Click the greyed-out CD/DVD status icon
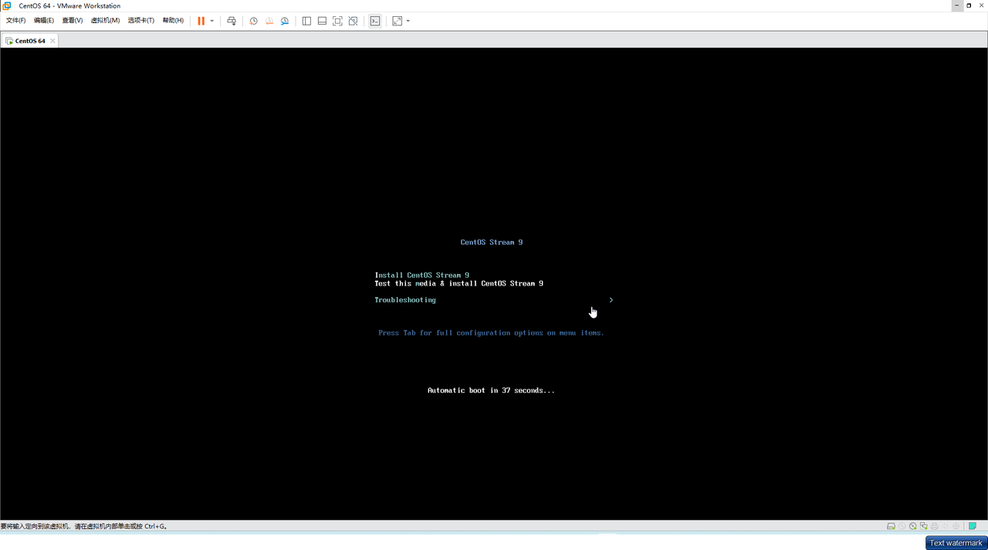988x550 pixels. coord(902,526)
